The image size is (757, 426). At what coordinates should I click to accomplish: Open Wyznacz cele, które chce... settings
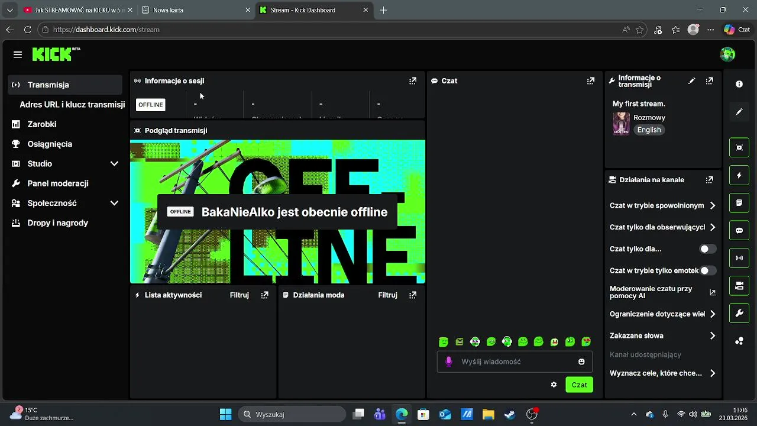click(662, 373)
